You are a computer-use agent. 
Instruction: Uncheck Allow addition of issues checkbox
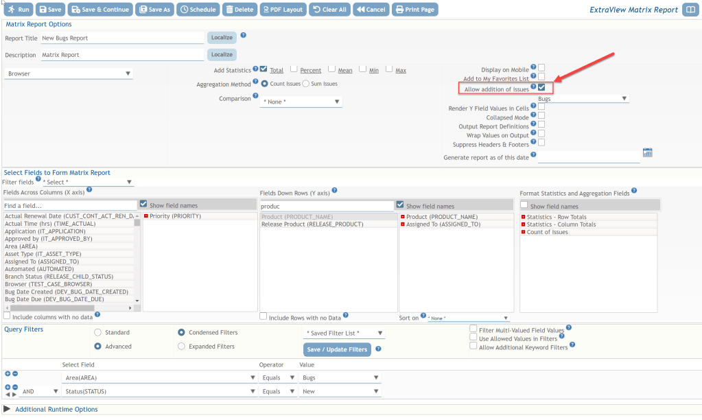click(541, 88)
